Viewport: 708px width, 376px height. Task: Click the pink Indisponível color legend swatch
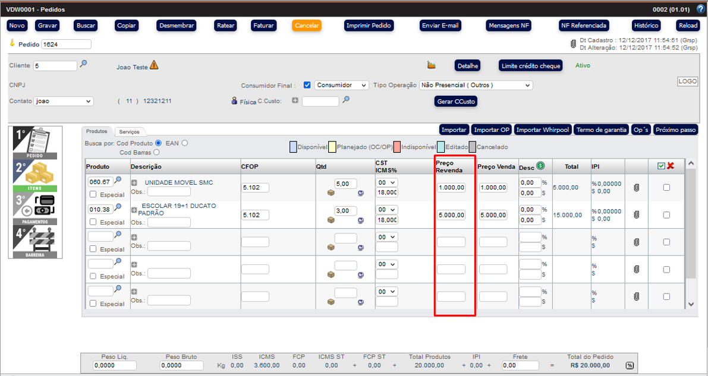(x=397, y=147)
